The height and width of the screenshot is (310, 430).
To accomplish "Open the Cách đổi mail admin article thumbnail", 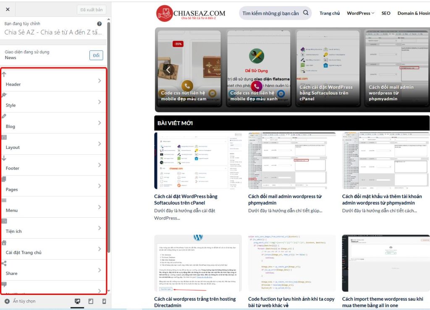I will point(290,161).
